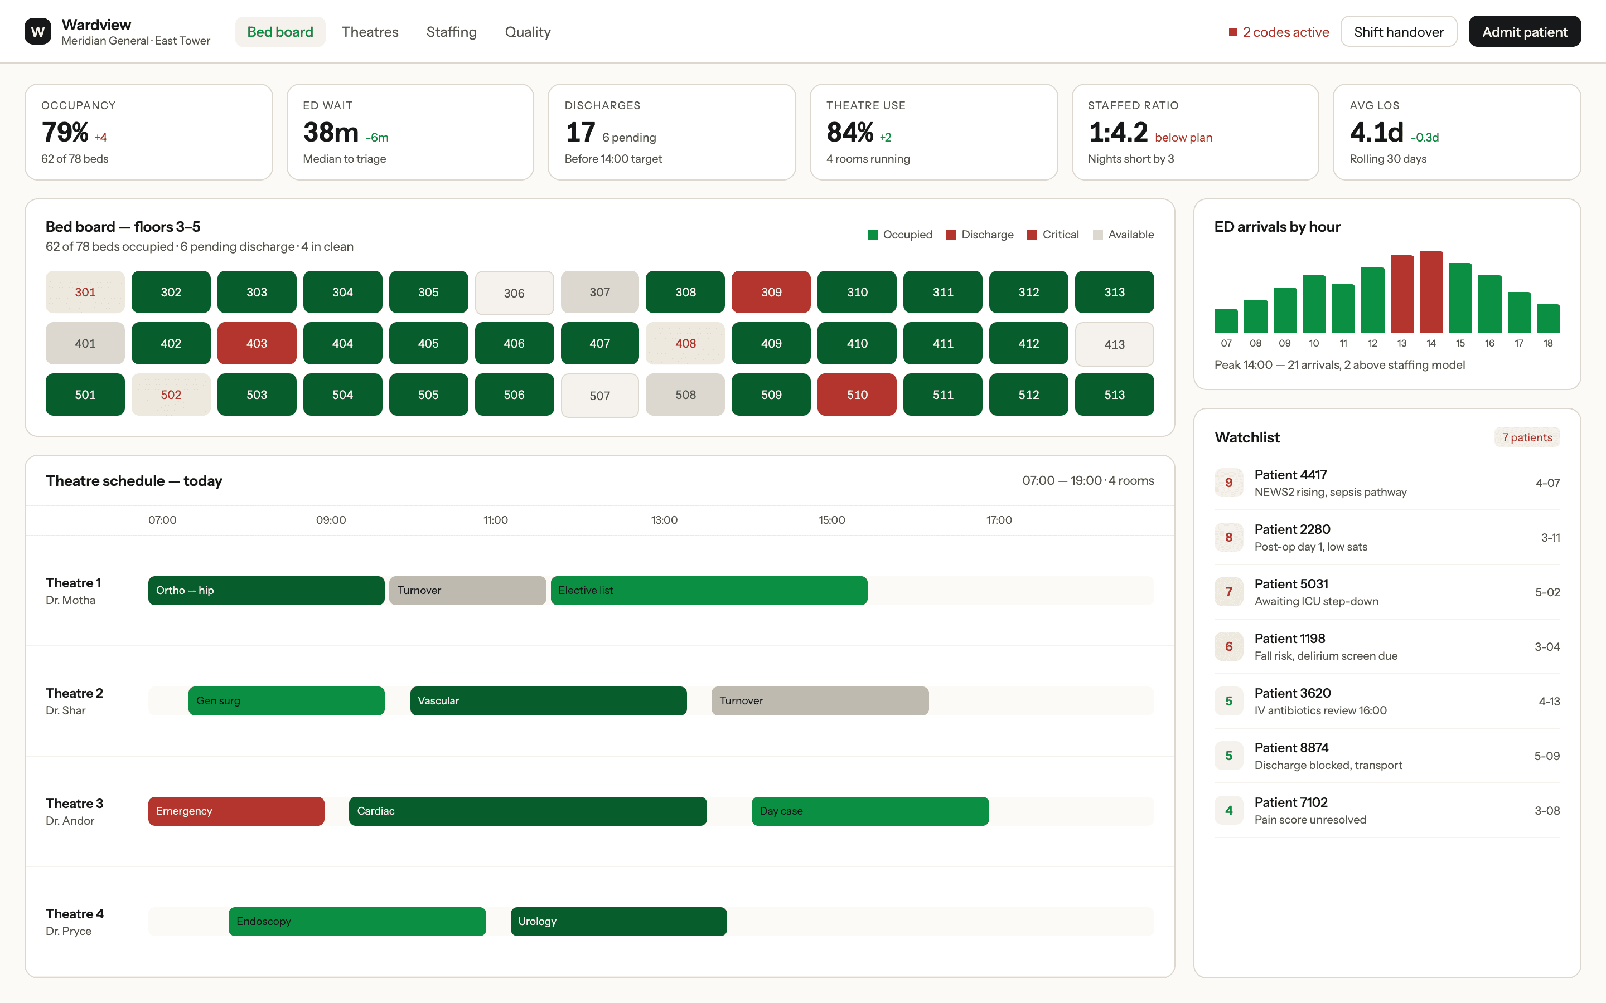Click the Critical legend swatch

tap(1032, 235)
